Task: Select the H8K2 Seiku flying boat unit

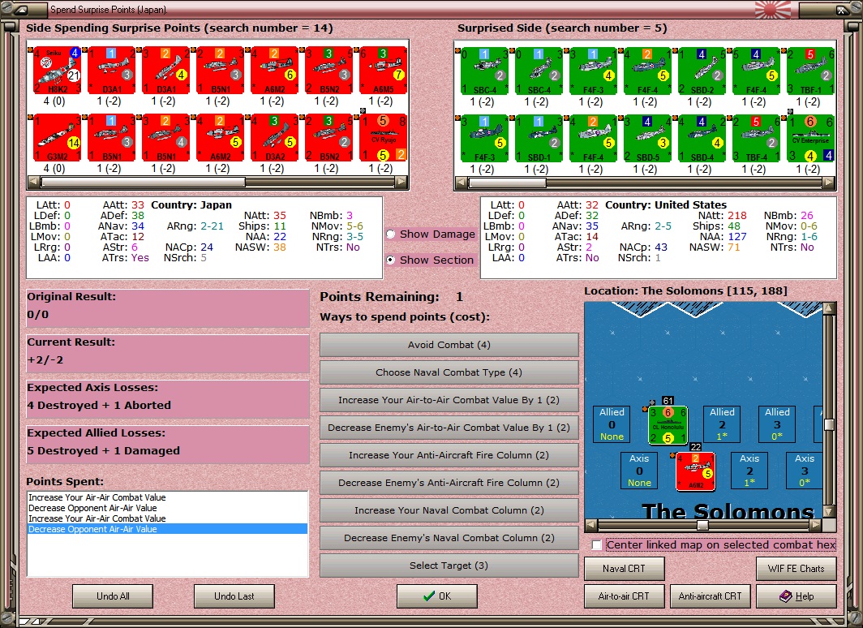Action: pyautogui.click(x=58, y=71)
